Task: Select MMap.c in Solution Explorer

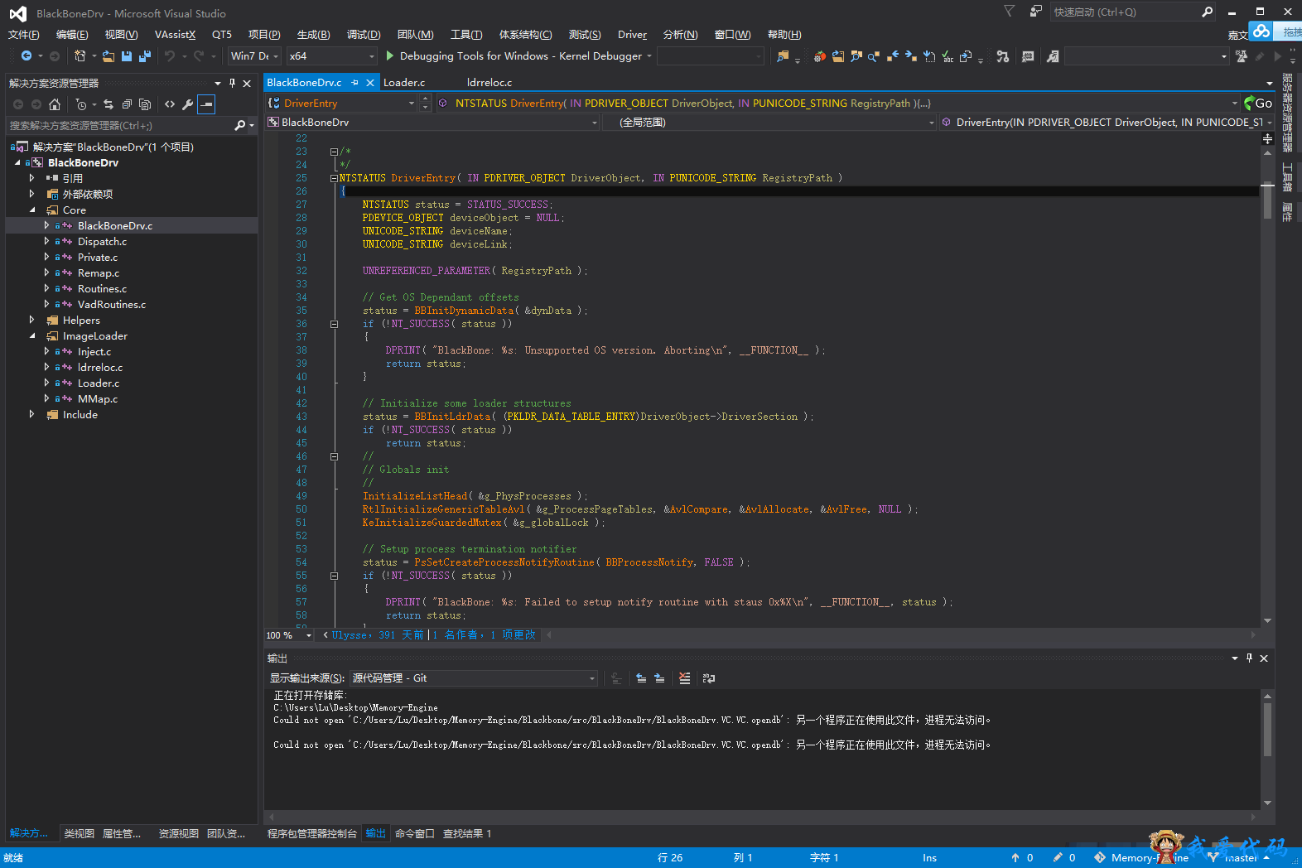Action: coord(98,399)
